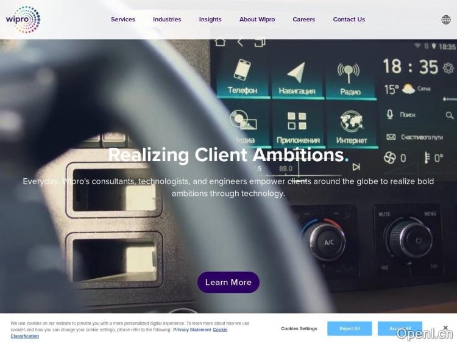Open the Industries menu
Viewport: 457px width, 343px height.
(167, 20)
